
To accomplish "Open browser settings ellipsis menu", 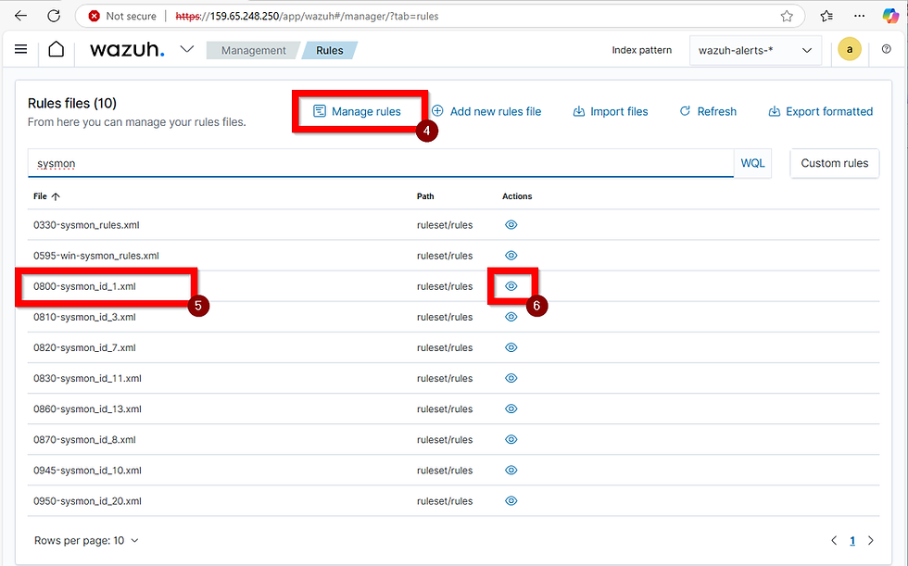I will pyautogui.click(x=860, y=16).
